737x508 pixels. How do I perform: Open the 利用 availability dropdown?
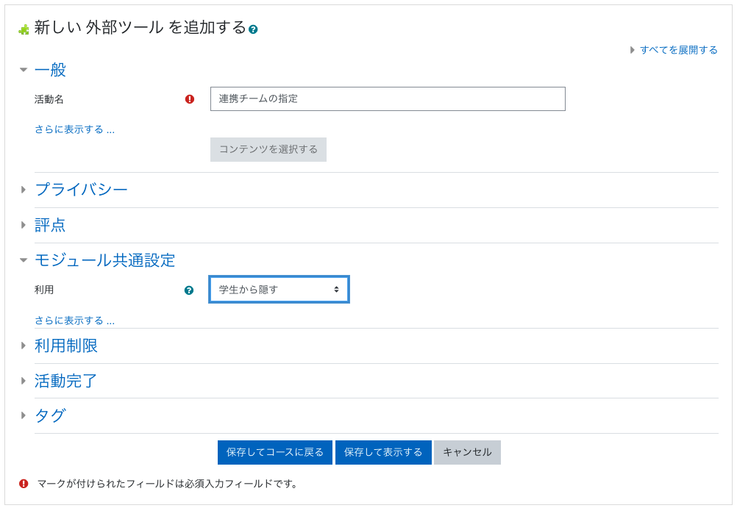click(x=279, y=290)
